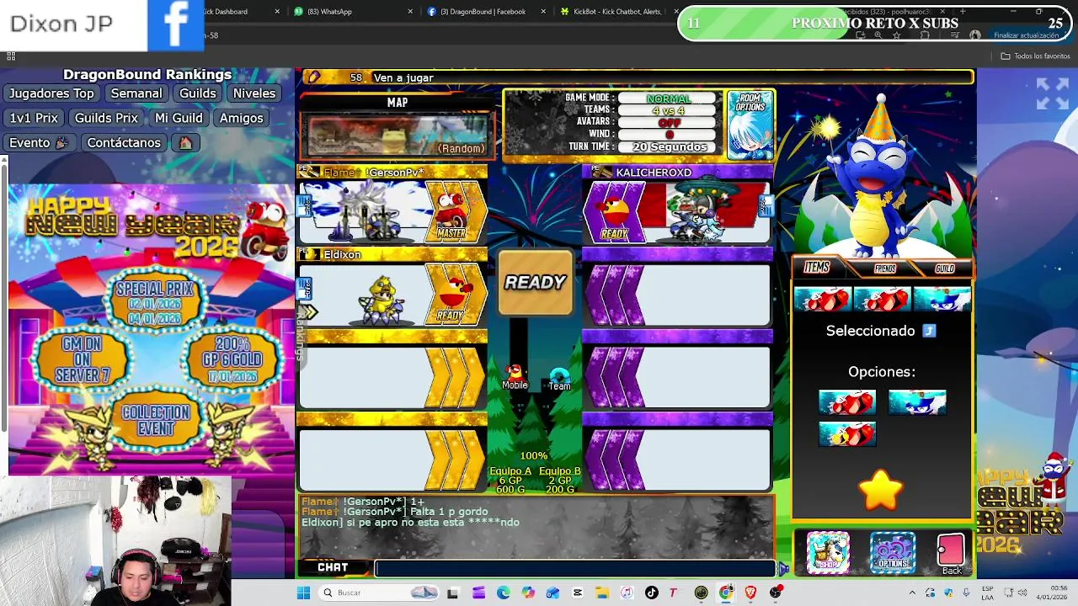The width and height of the screenshot is (1078, 606).
Task: Open Amigos rankings
Action: [x=242, y=118]
